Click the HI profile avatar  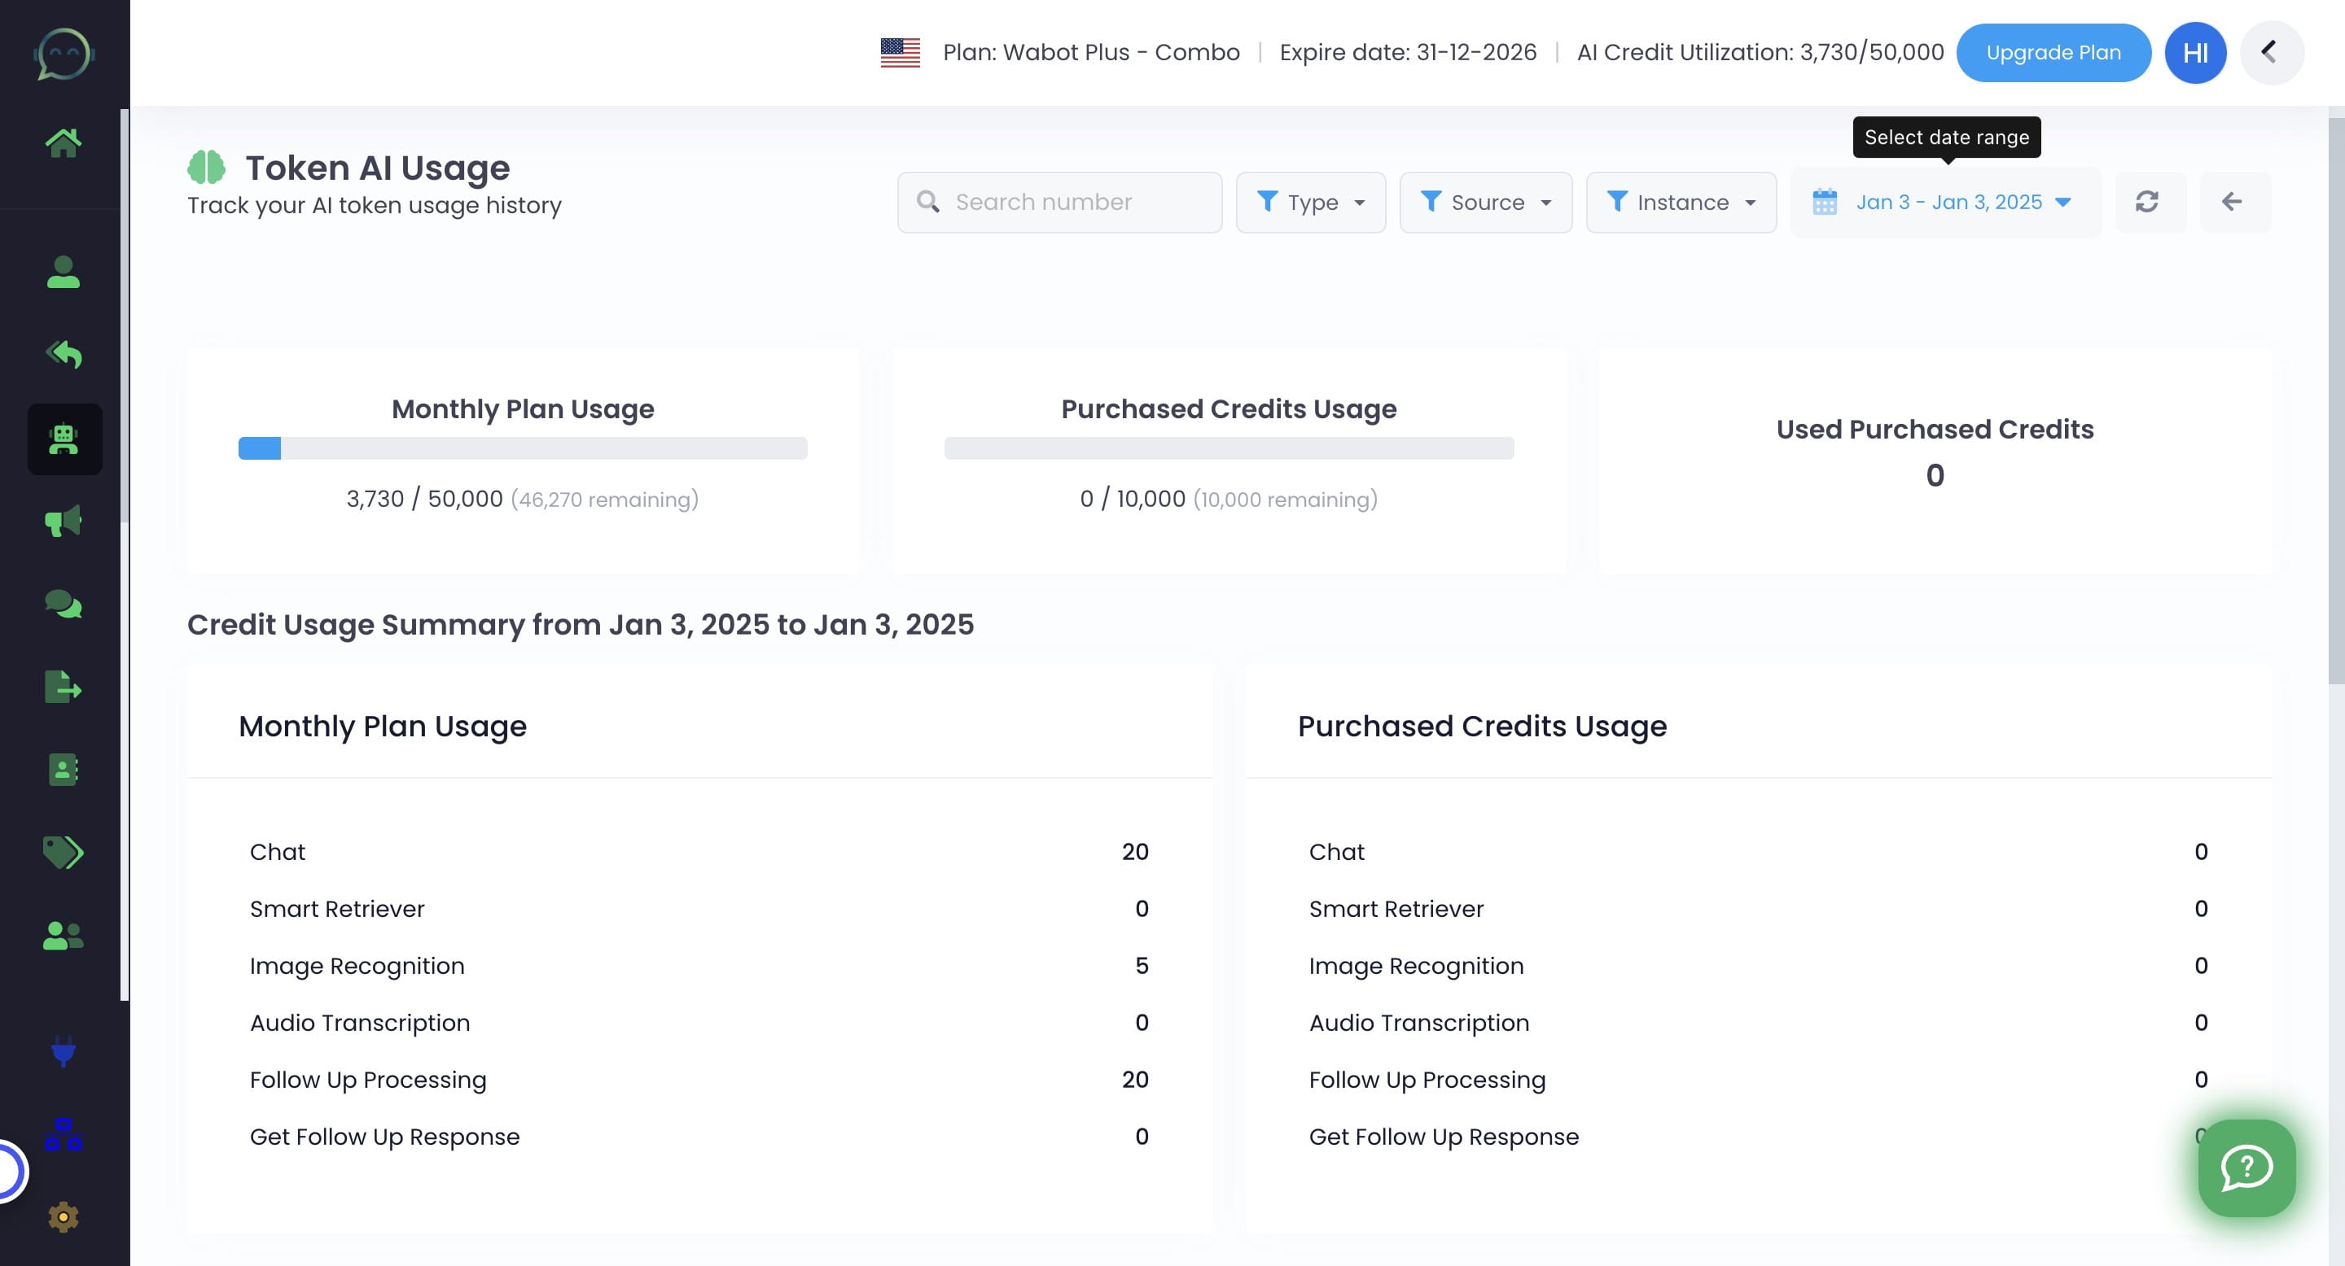coord(2195,52)
